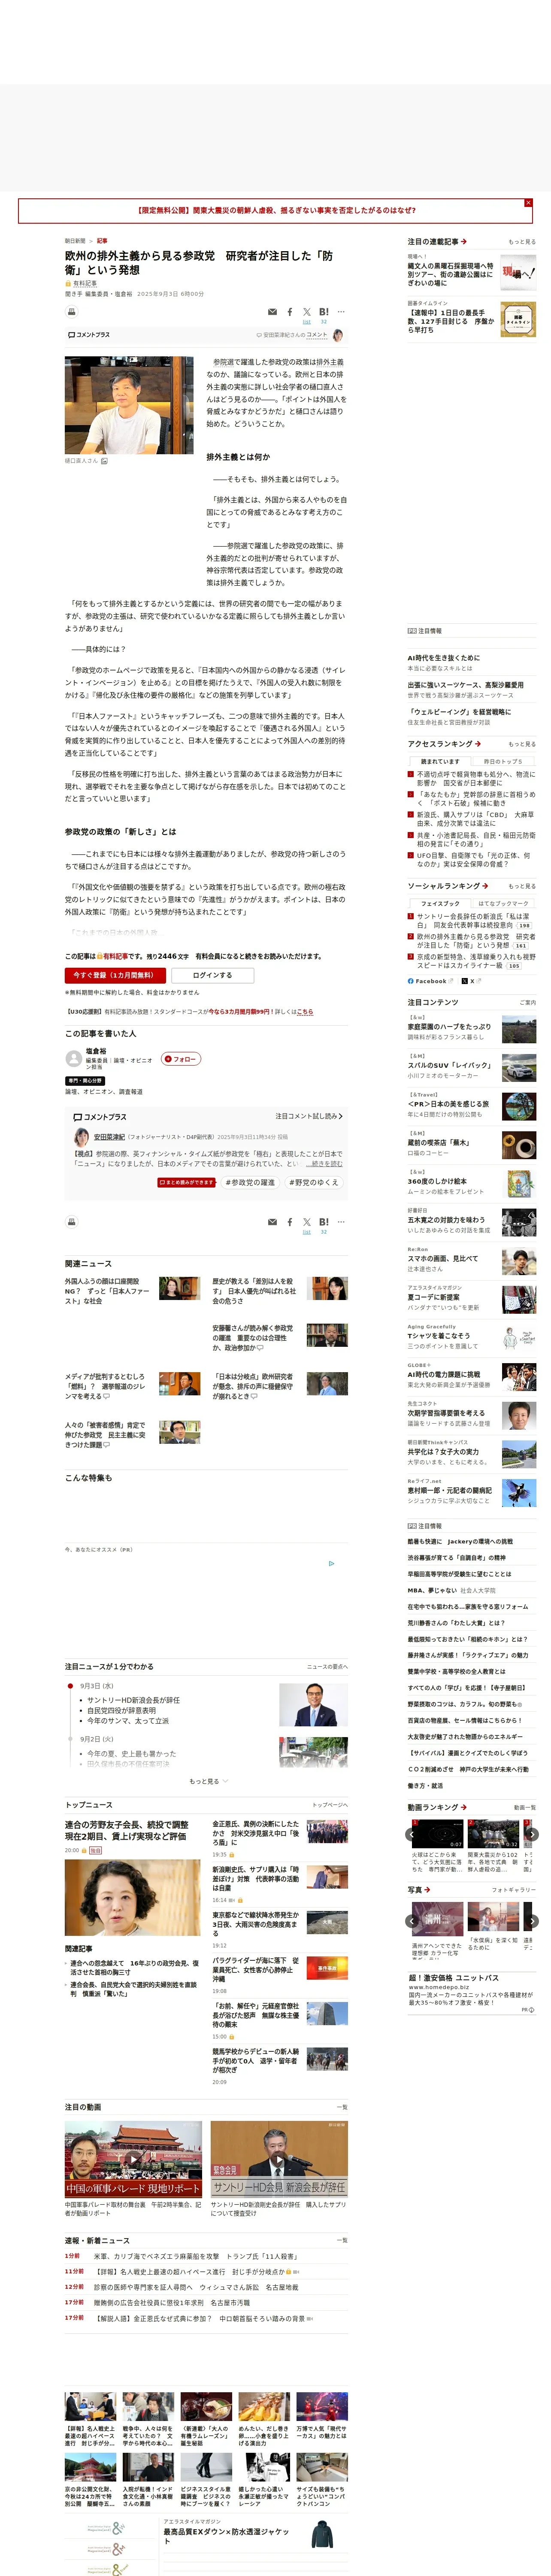Open the more options ellipsis under the headline

341,312
